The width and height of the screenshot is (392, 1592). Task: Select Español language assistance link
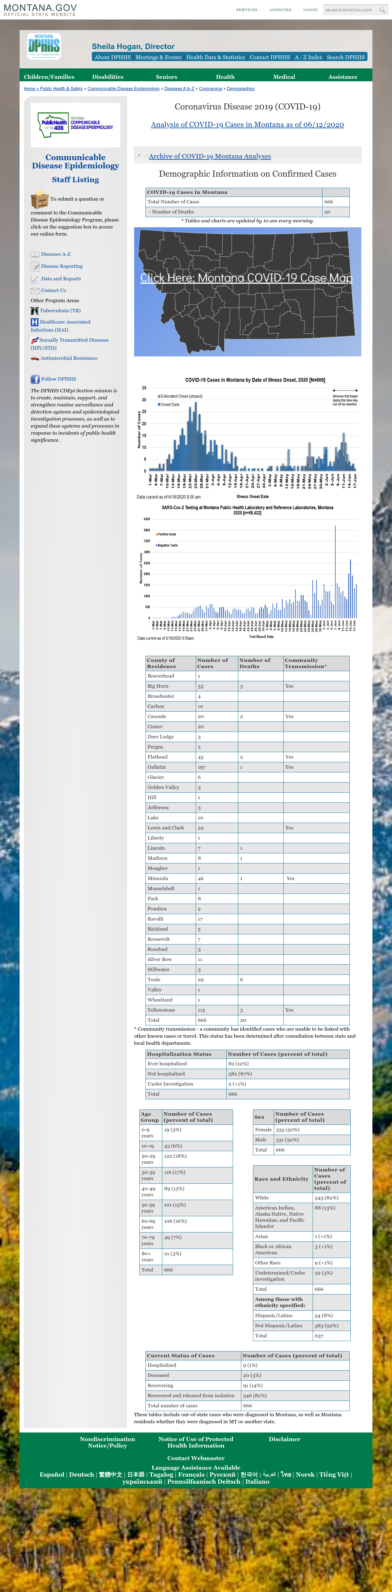coord(52,1474)
